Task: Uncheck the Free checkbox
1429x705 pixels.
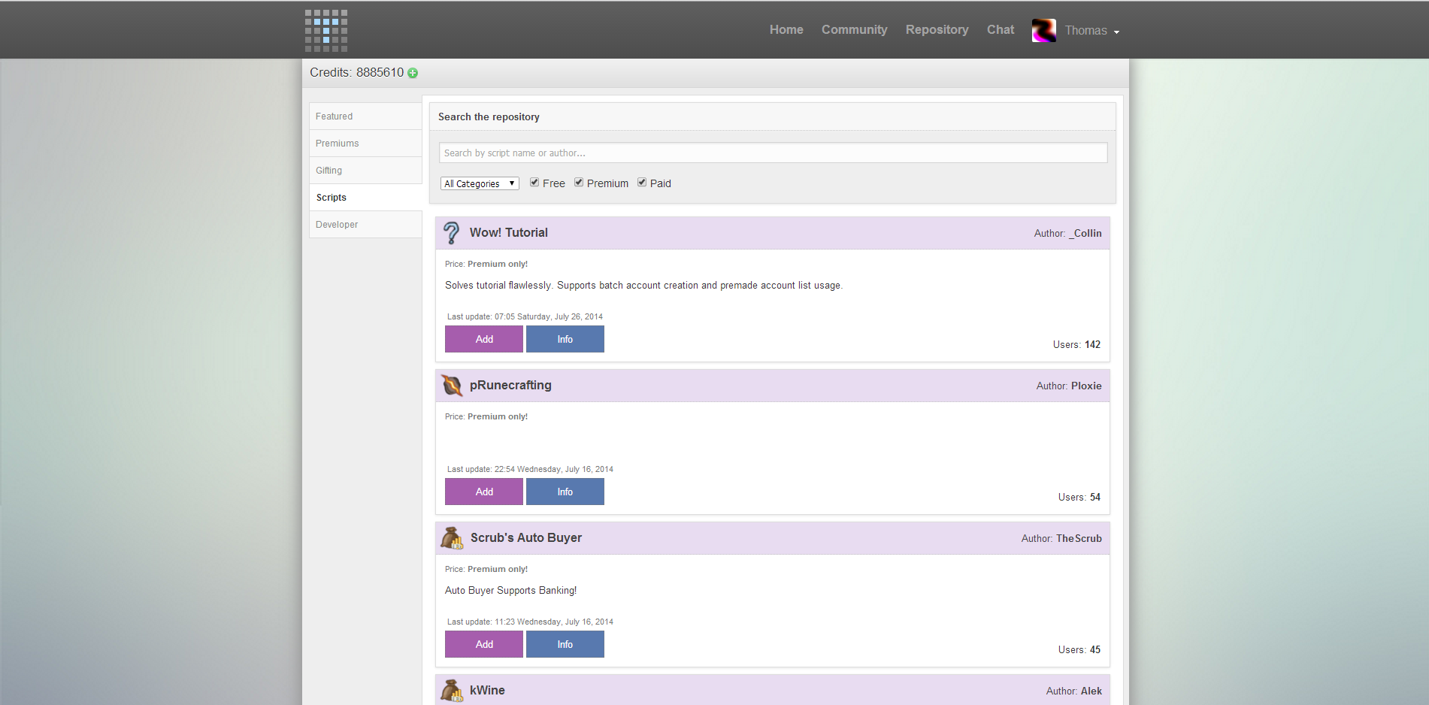Action: 534,183
